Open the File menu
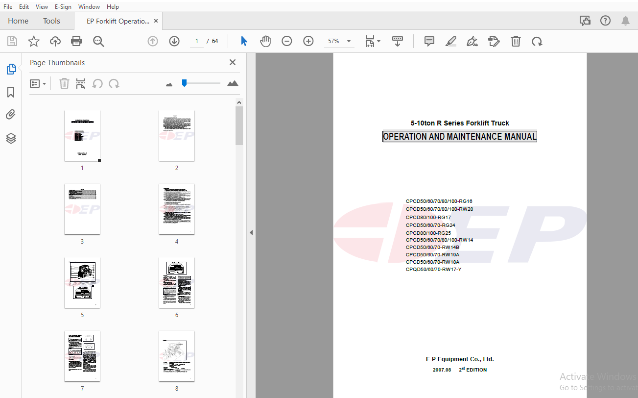The height and width of the screenshot is (398, 638). [8, 6]
